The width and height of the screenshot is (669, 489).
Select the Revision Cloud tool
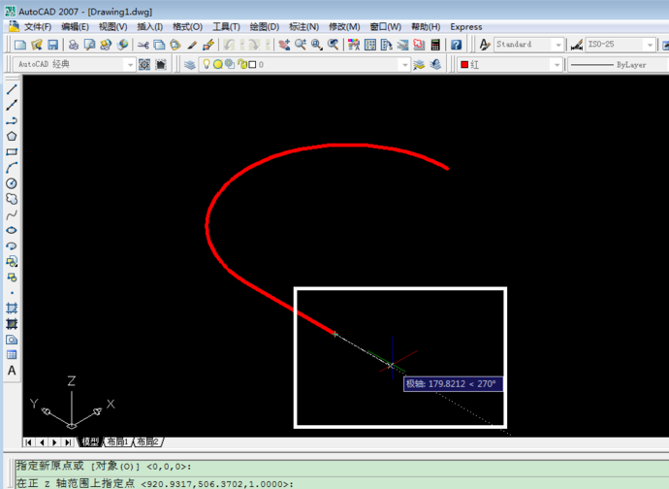(x=12, y=199)
